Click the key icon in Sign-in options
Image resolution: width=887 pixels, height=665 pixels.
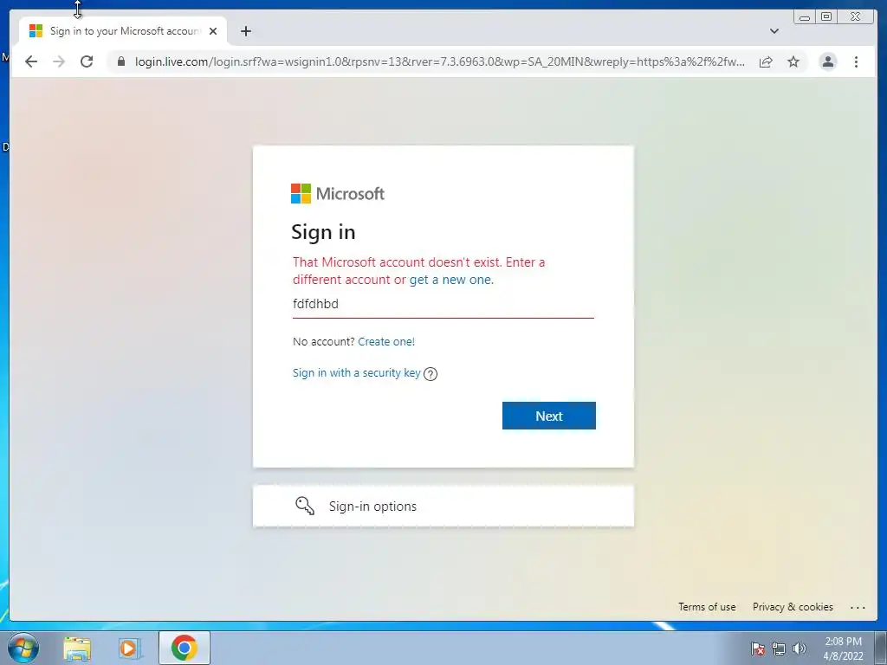click(x=305, y=506)
